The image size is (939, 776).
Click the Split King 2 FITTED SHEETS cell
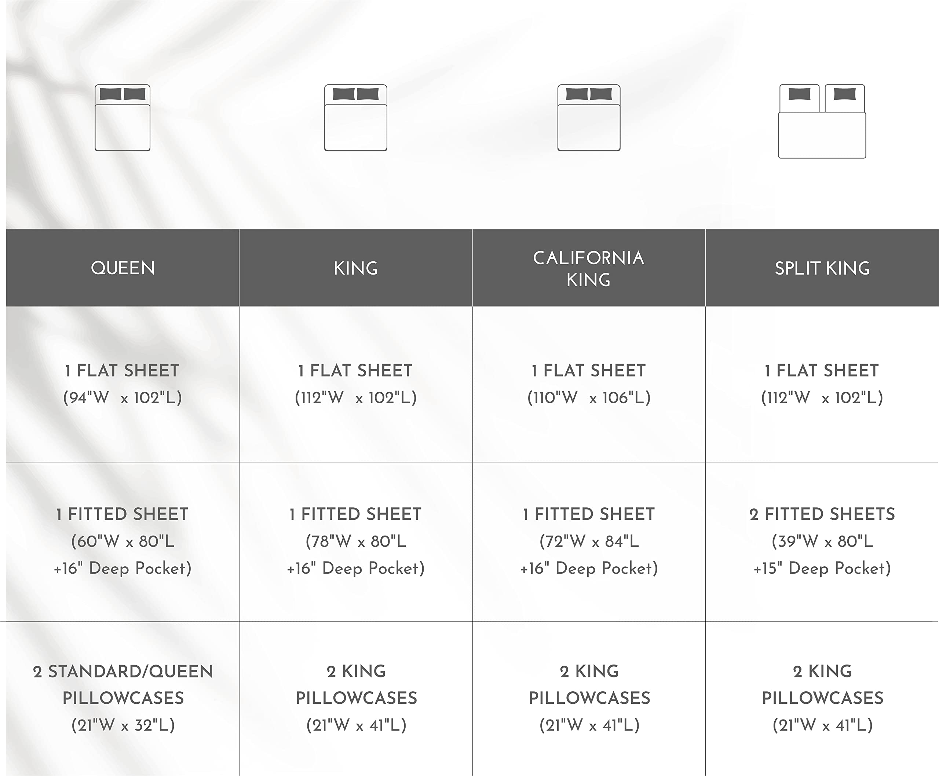point(822,541)
